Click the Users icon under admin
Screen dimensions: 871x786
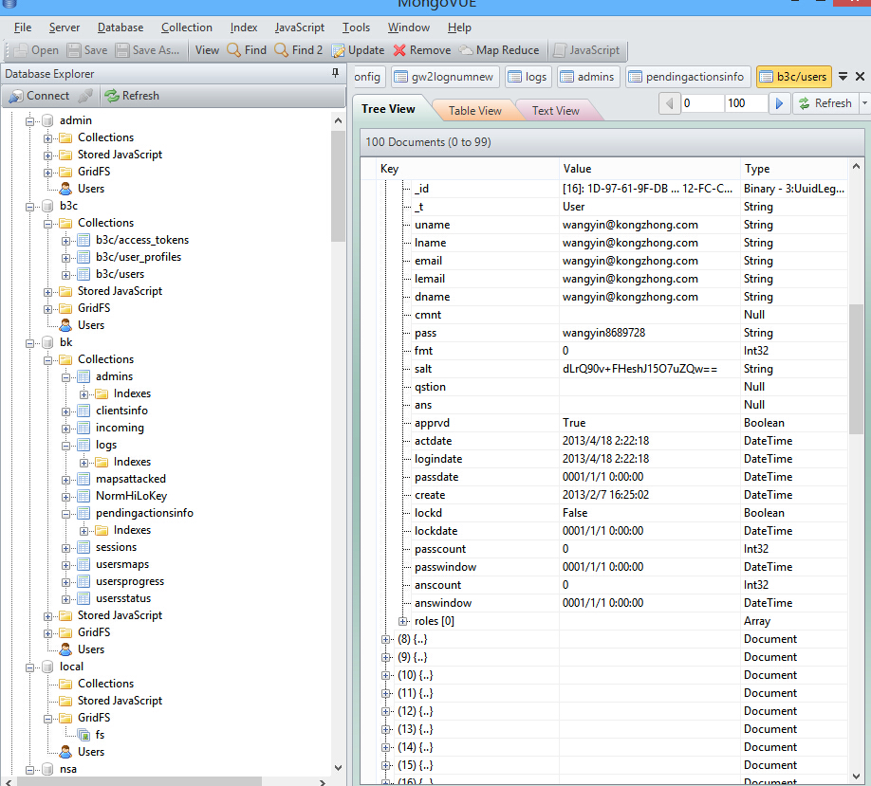(x=65, y=189)
